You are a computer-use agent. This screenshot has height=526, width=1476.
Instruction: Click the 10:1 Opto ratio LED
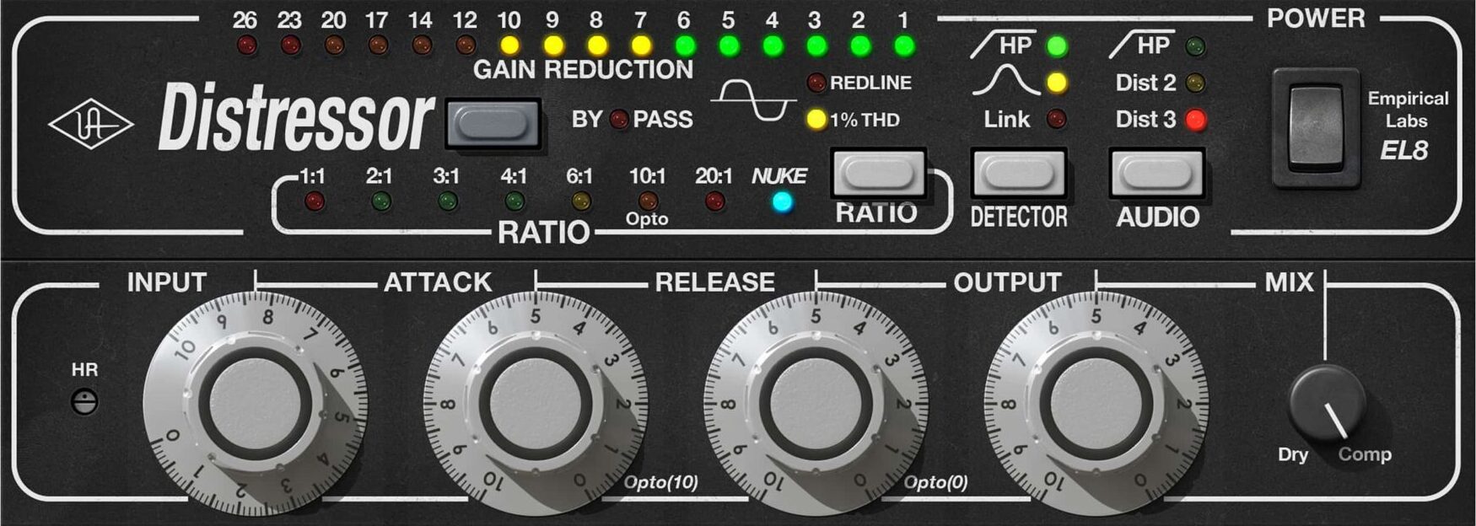[x=648, y=201]
